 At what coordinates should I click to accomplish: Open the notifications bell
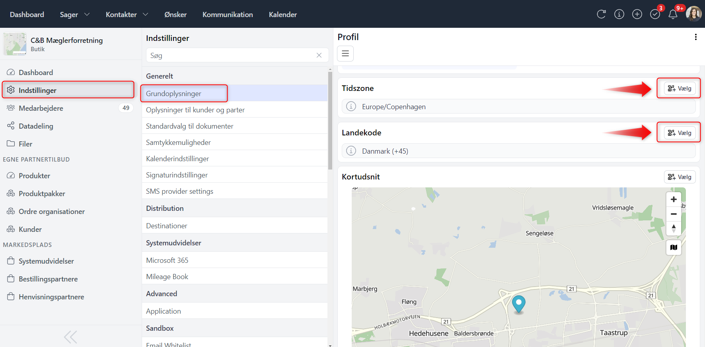point(673,14)
